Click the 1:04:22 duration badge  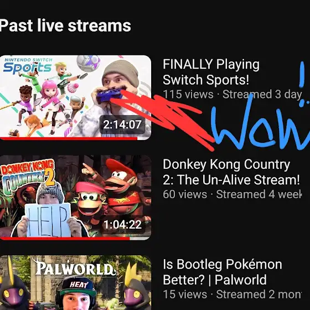[122, 225]
